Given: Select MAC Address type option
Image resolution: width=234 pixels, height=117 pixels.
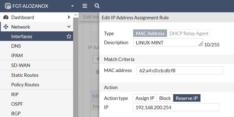Looking at the screenshot, I should pos(150,33).
